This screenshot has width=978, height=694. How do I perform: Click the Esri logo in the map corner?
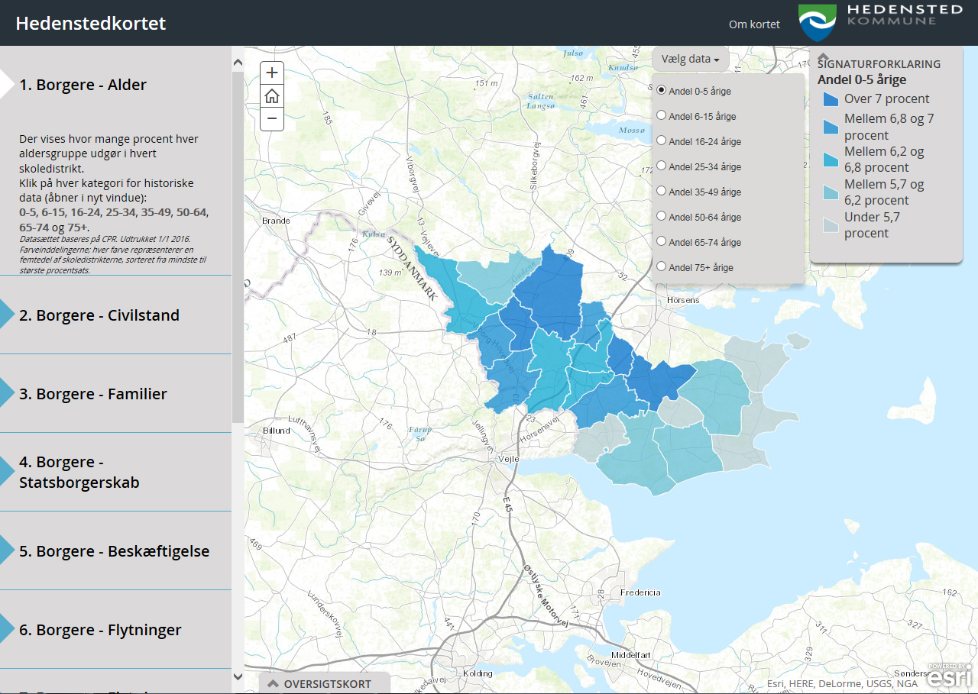pos(950,676)
